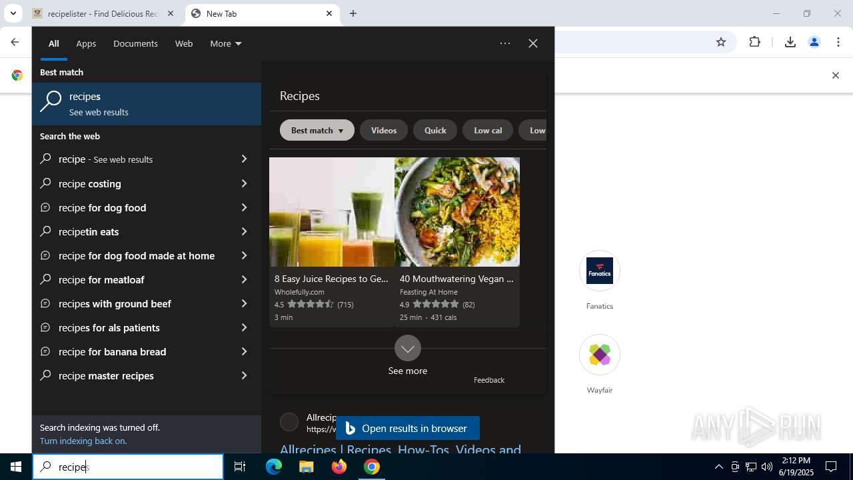
Task: Select the All search filter tab
Action: pyautogui.click(x=54, y=43)
